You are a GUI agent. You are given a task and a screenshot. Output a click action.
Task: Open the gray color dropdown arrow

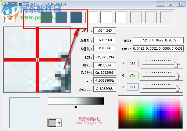(x=59, y=123)
